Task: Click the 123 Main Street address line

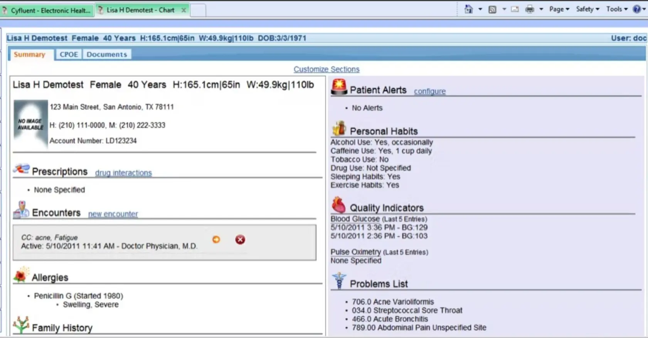Action: coord(112,107)
